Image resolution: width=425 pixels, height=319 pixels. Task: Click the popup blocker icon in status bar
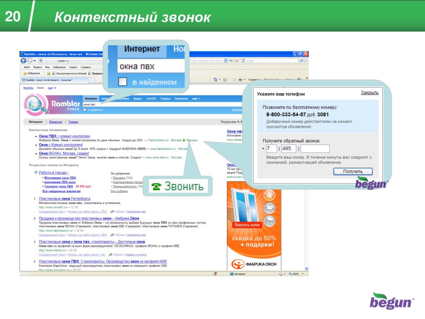(215, 274)
